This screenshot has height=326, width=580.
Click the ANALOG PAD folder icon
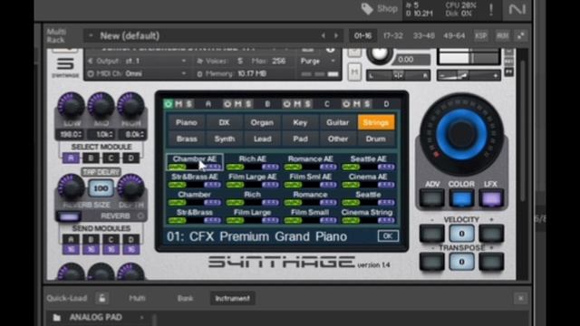(x=56, y=318)
